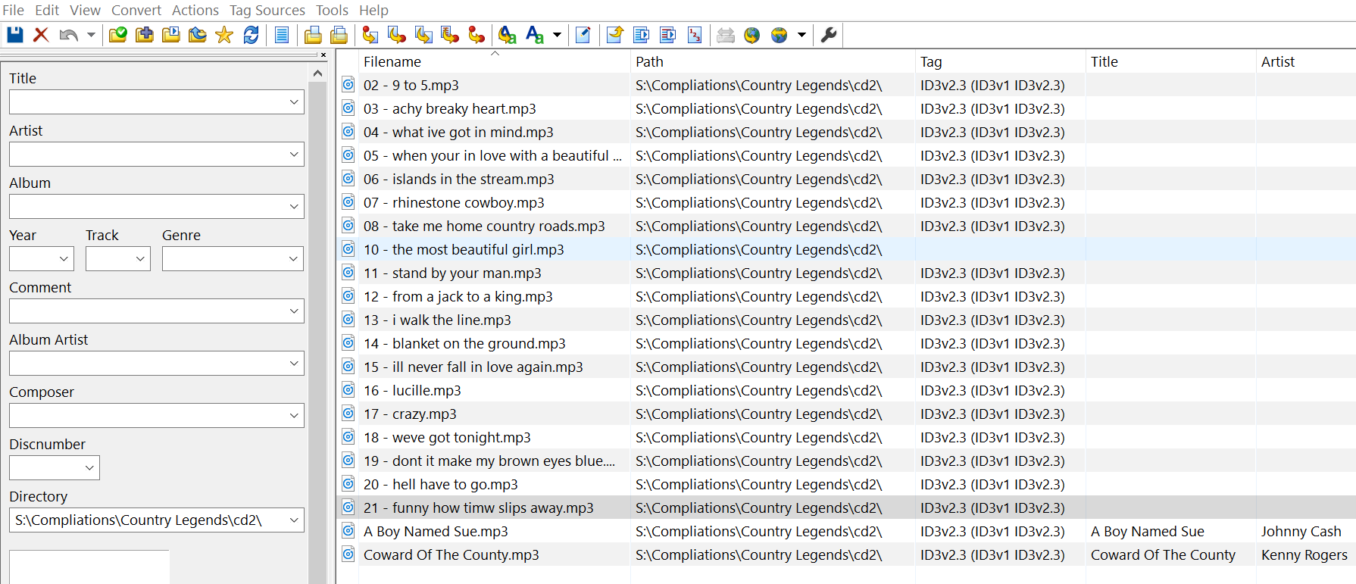The width and height of the screenshot is (1356, 584).
Task: Click the Add directory folder-plus icon
Action: coord(145,35)
